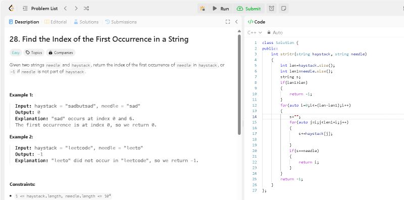Image resolution: width=404 pixels, height=200 pixels.
Task: Click the description panel vertical scrollbar
Action: pos(239,85)
